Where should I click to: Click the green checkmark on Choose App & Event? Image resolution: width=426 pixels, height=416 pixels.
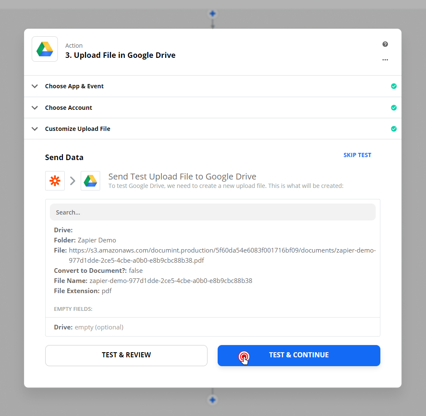(x=394, y=86)
